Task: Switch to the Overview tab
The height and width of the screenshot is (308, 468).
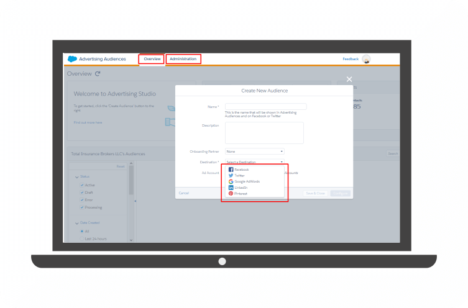Action: [152, 59]
